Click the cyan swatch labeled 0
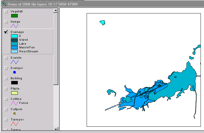The height and width of the screenshot is (133, 204). coord(14,36)
